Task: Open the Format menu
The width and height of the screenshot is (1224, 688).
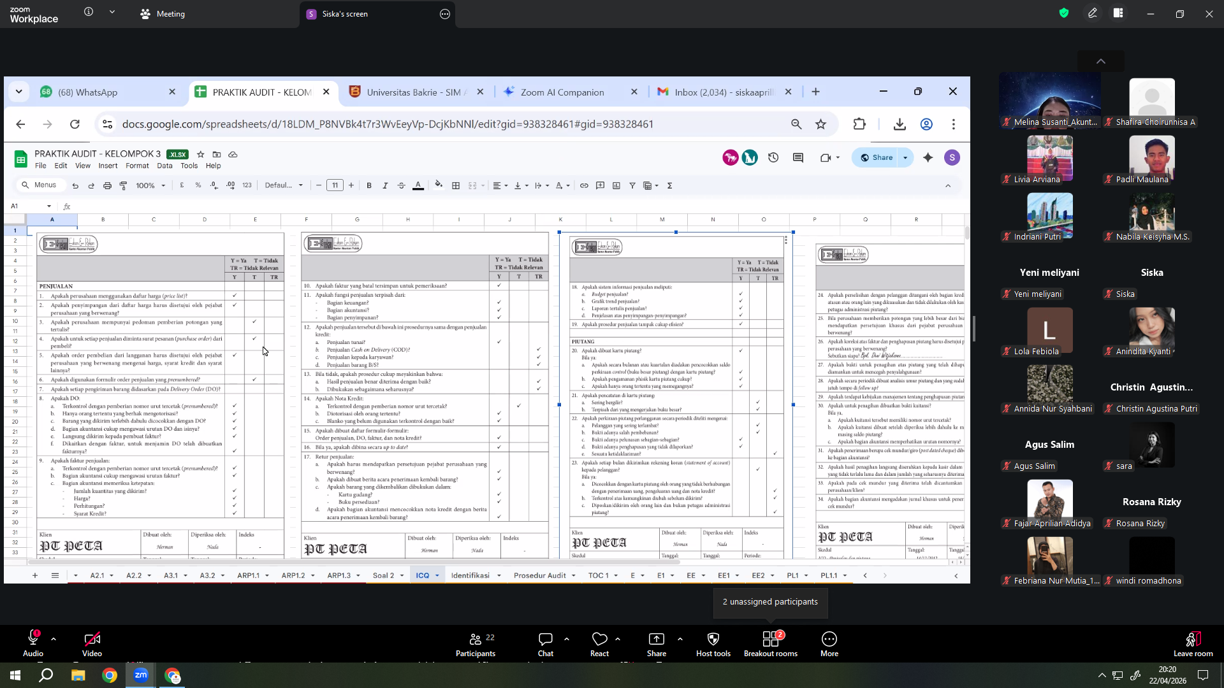Action: (x=137, y=166)
